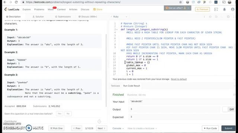Click the Example 3 heading

(x=11, y=75)
